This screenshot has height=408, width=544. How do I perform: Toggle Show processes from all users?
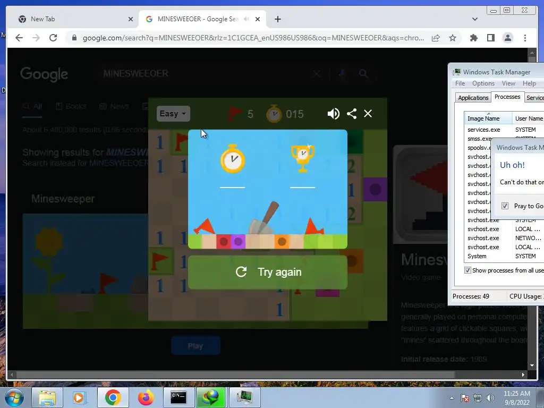point(467,270)
